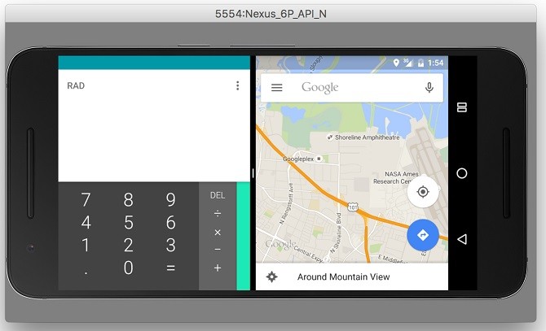This screenshot has width=546, height=331.
Task: Click the 3G signal strength icon
Action: click(x=408, y=63)
